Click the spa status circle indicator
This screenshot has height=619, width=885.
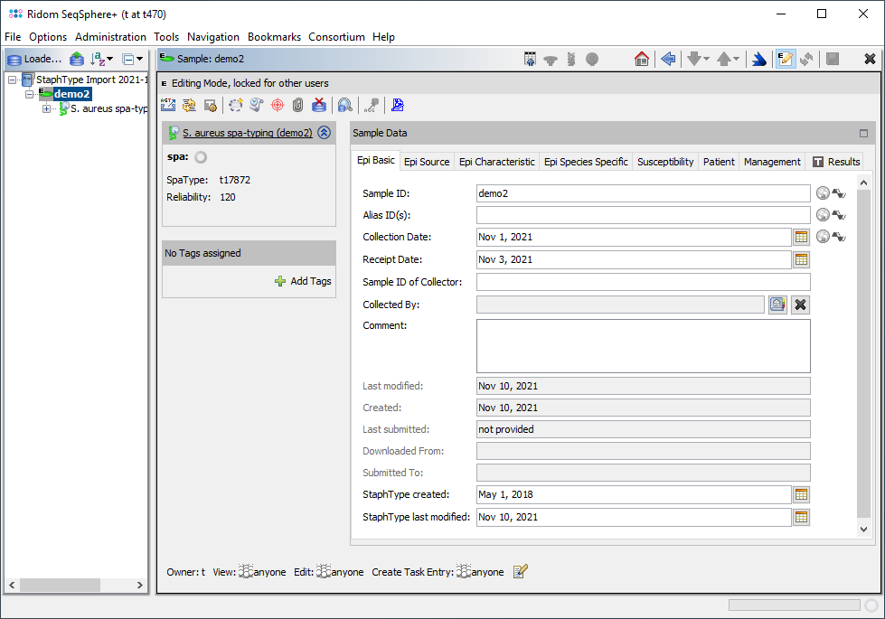coord(201,157)
